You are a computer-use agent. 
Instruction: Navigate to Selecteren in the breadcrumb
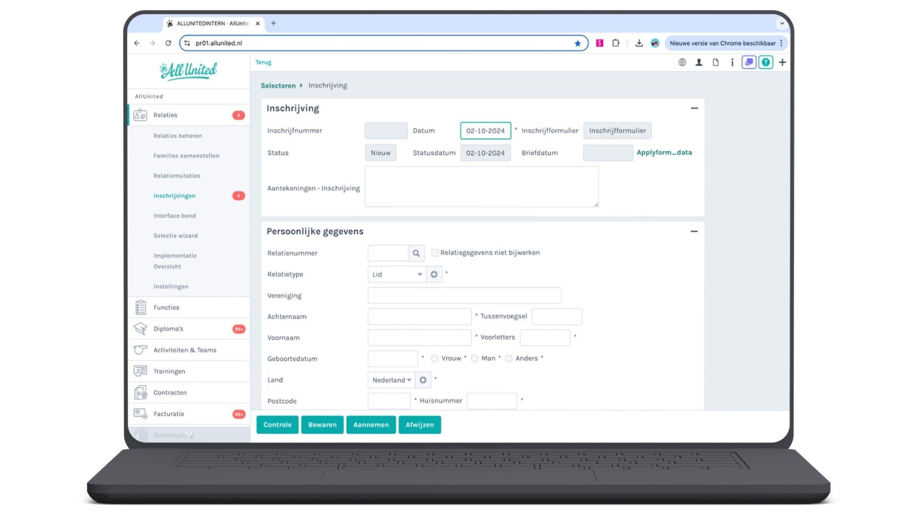coord(278,86)
